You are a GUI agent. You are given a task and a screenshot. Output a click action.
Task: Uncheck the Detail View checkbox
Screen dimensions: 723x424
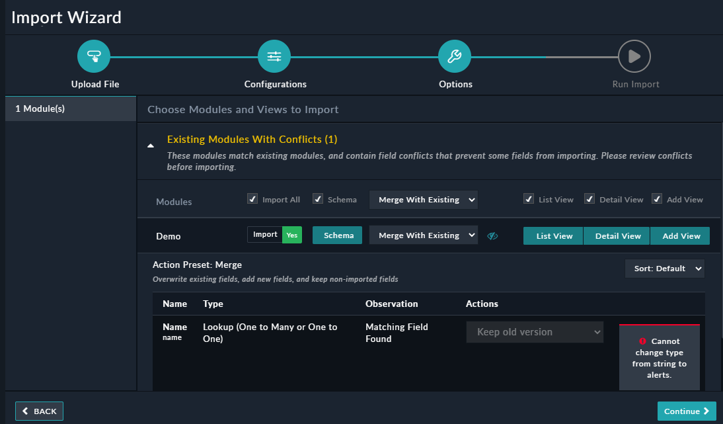(589, 198)
